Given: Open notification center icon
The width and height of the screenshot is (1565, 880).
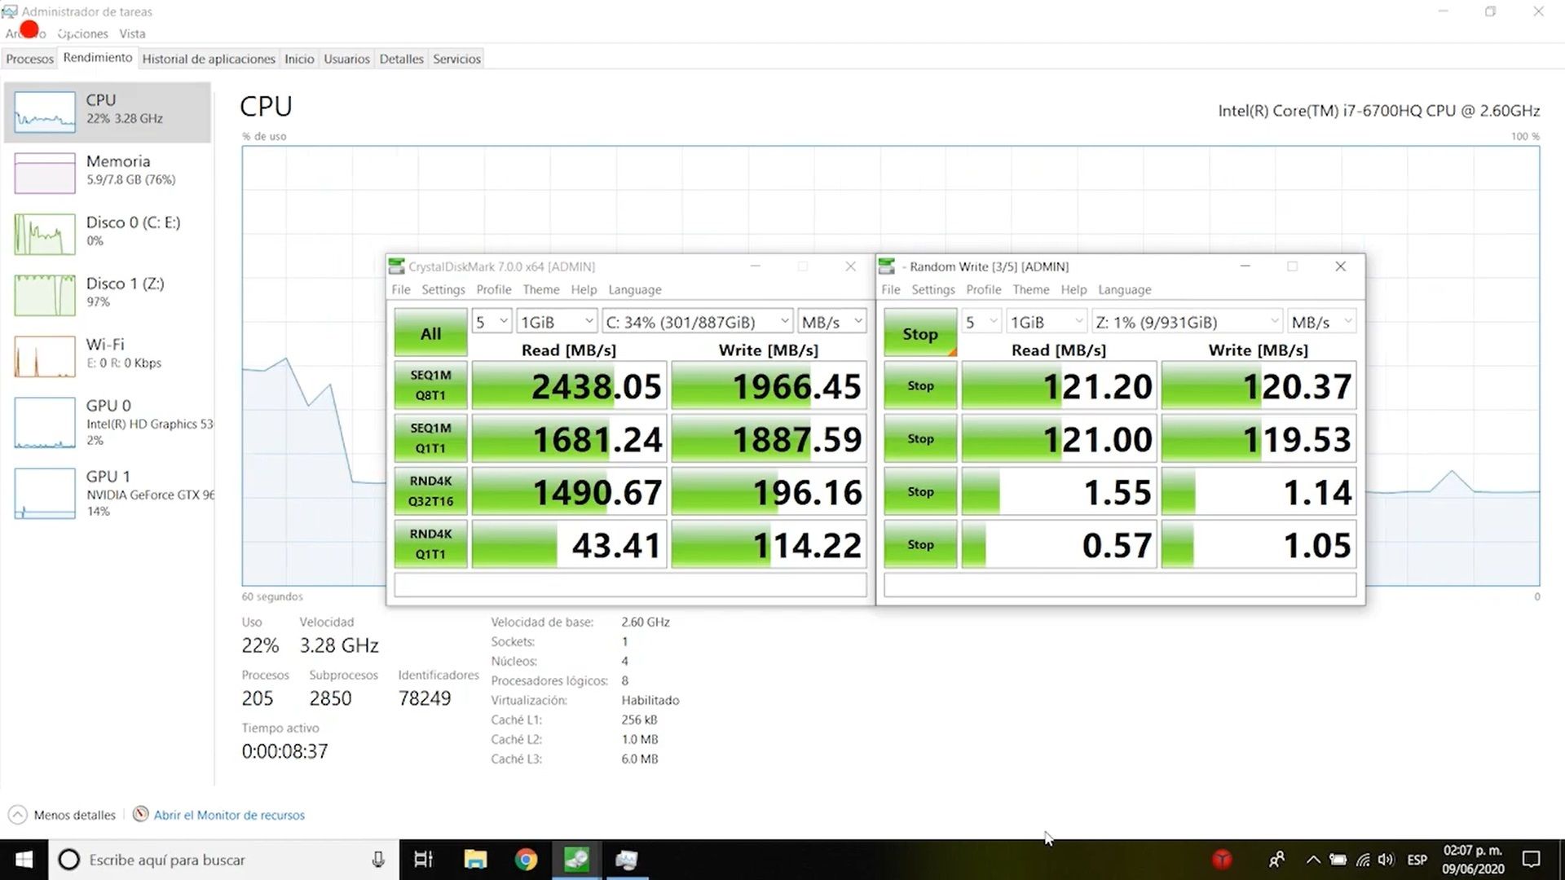Looking at the screenshot, I should click(1532, 860).
